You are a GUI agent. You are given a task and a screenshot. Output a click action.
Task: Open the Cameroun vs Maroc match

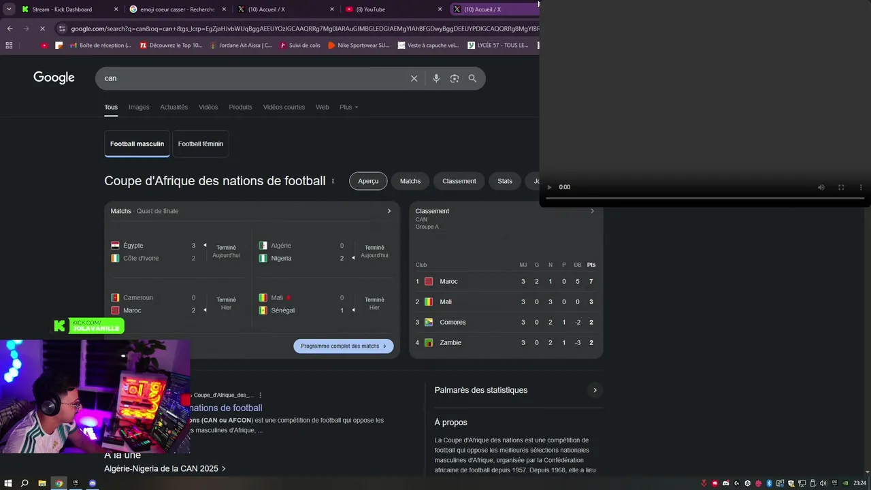pyautogui.click(x=177, y=304)
